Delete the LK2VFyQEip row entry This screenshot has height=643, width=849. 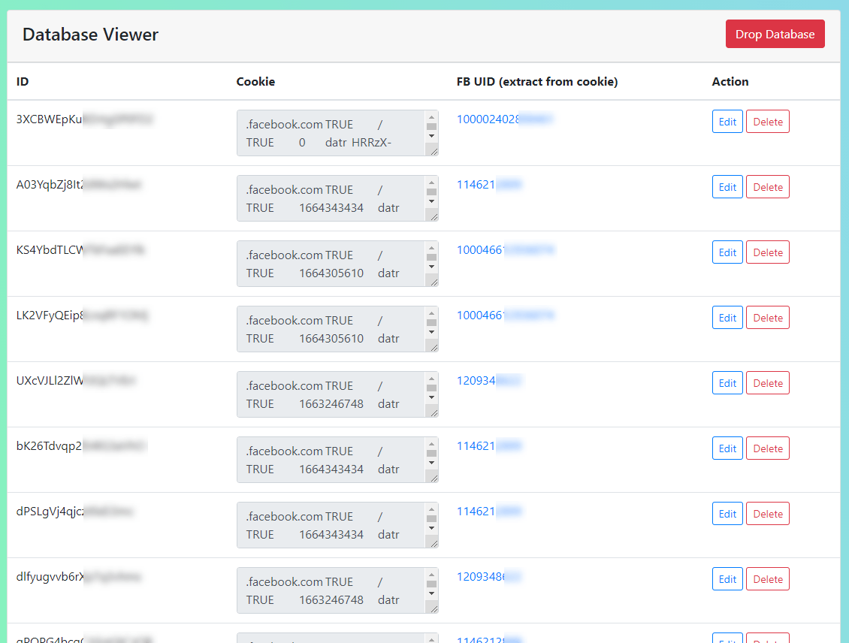tap(767, 318)
